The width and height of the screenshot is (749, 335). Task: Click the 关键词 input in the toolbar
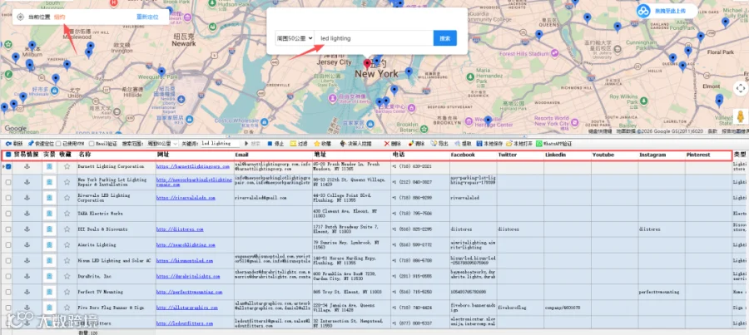point(219,143)
